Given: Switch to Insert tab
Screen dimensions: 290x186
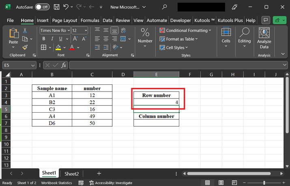Looking at the screenshot, I should click(x=43, y=20).
